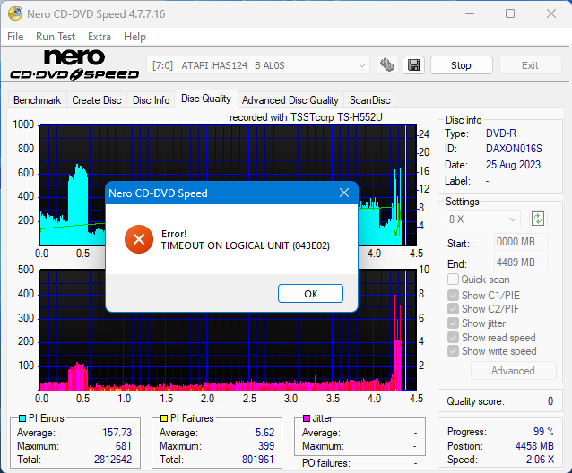Image resolution: width=572 pixels, height=473 pixels.
Task: Click the Stop button
Action: (x=461, y=65)
